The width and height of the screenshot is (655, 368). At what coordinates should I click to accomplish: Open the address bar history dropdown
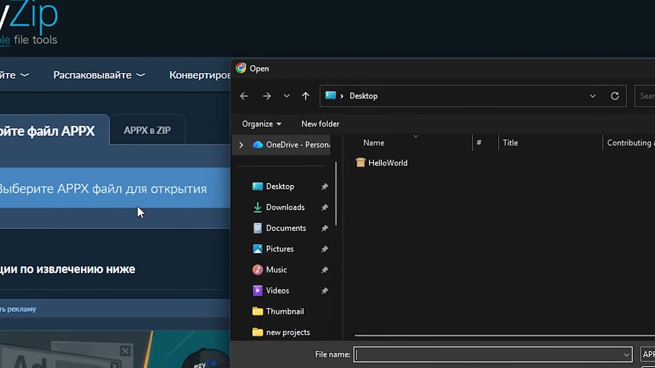(593, 96)
